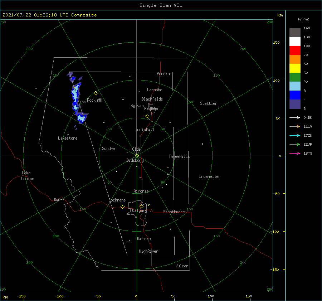The image size is (322, 301).
Task: Click the Banff town label
Action: point(59,199)
